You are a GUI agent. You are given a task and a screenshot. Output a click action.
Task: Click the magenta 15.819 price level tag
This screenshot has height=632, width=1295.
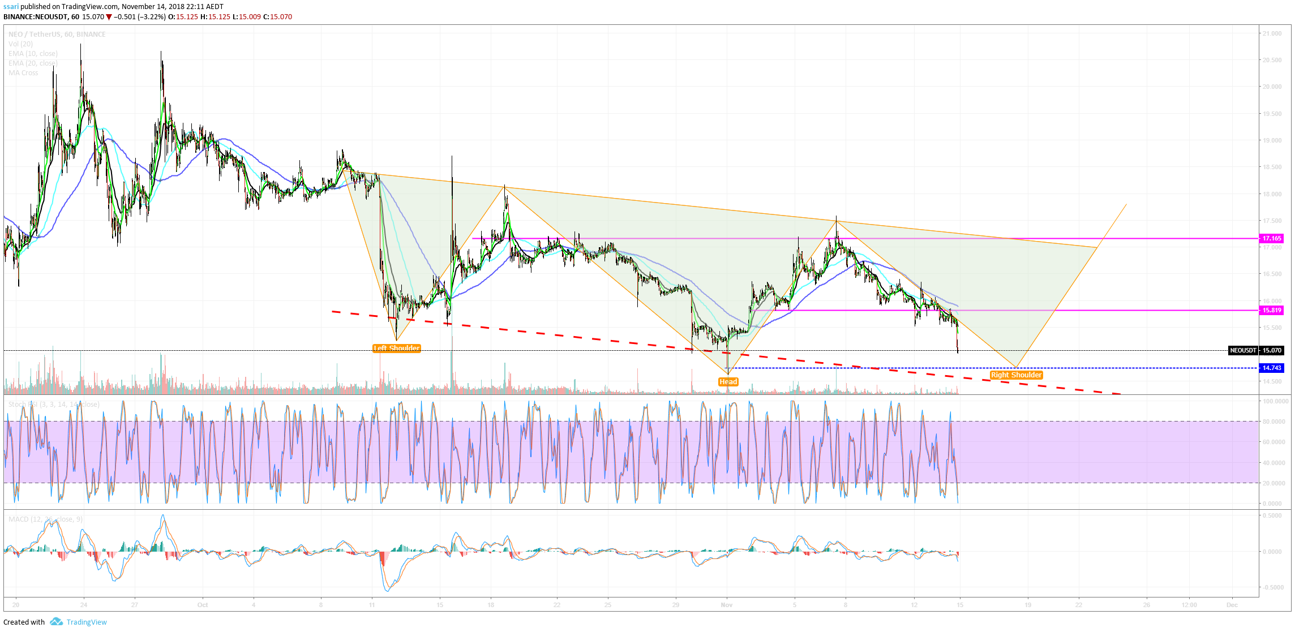(x=1272, y=311)
